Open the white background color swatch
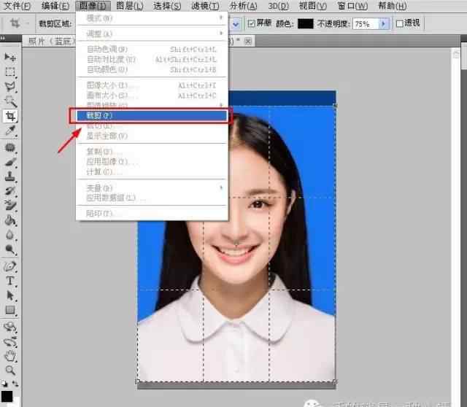This screenshot has height=407, width=467. 16,402
